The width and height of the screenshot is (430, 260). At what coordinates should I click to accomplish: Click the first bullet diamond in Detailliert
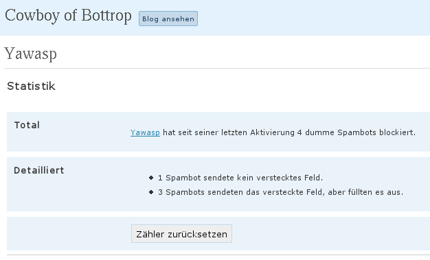151,178
